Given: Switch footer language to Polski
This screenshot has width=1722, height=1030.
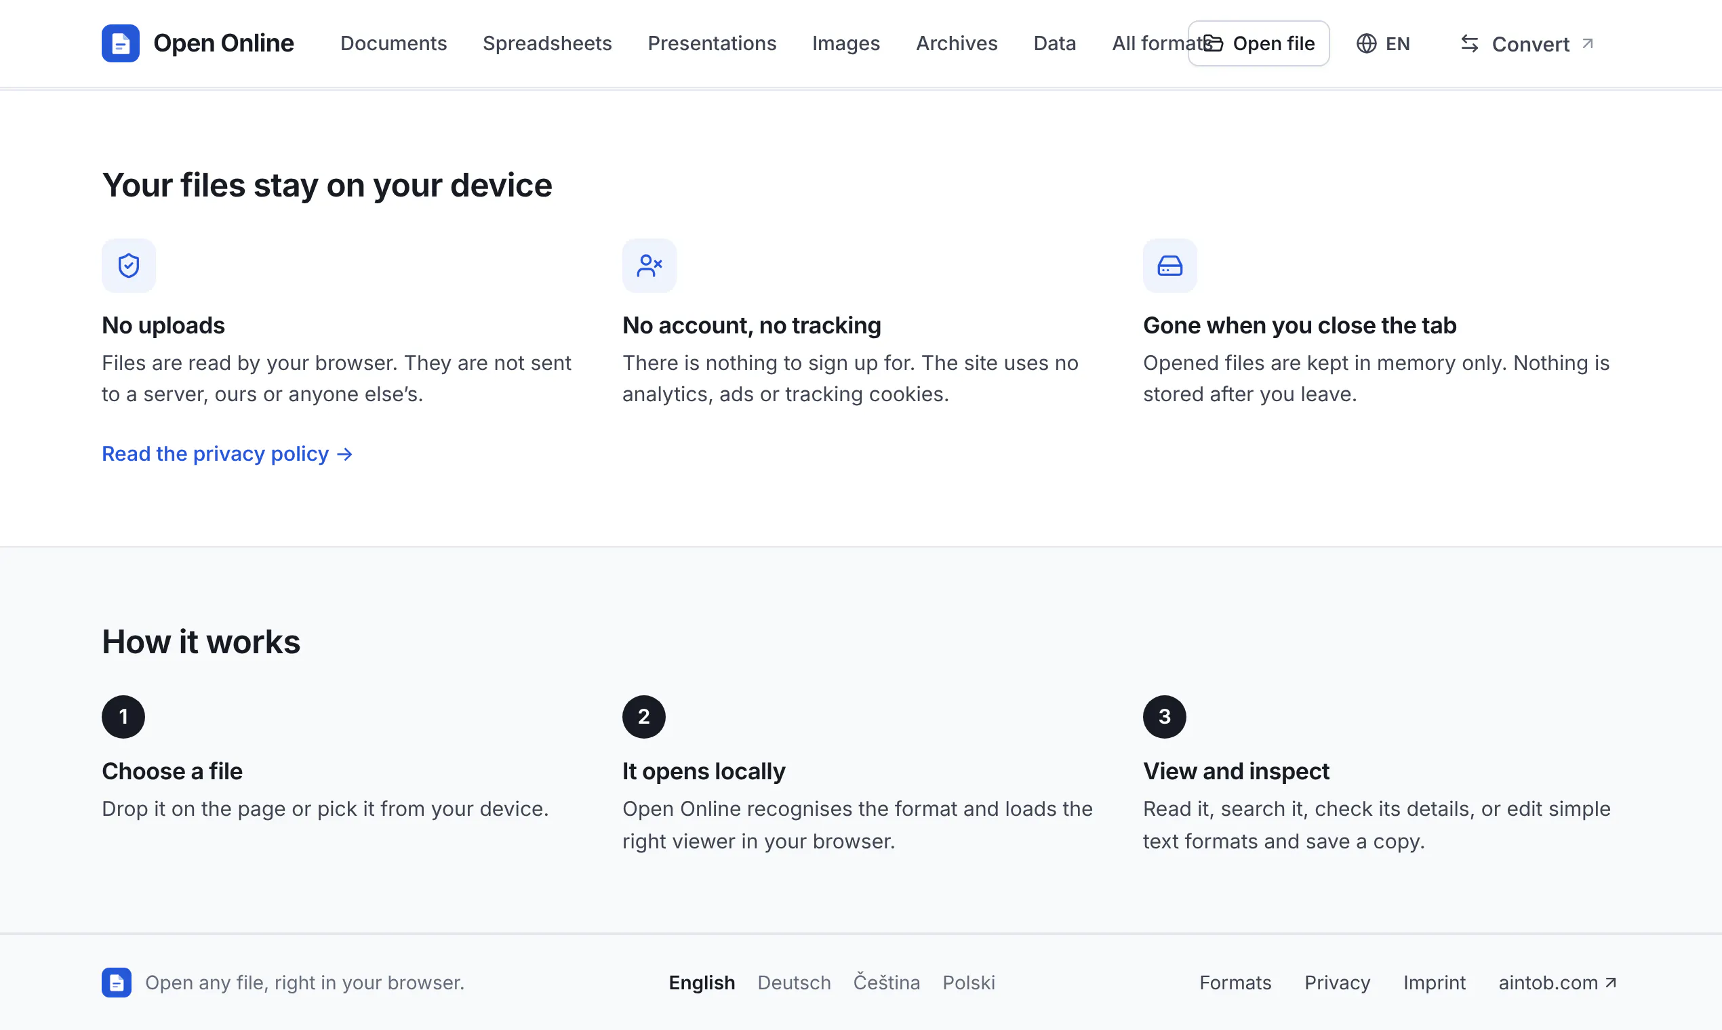Looking at the screenshot, I should pyautogui.click(x=969, y=982).
